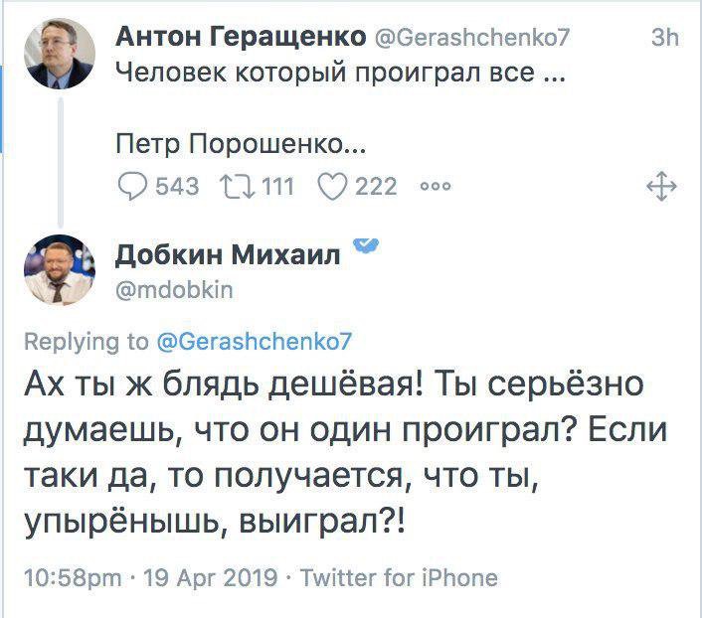Click the Петр Порошенко tweet text

click(240, 147)
